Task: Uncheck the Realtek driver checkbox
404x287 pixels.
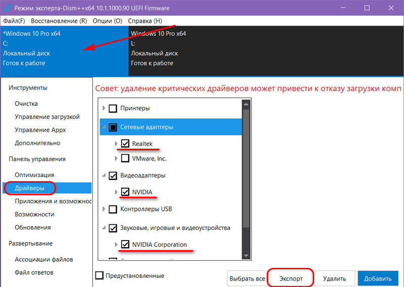Action: (125, 144)
